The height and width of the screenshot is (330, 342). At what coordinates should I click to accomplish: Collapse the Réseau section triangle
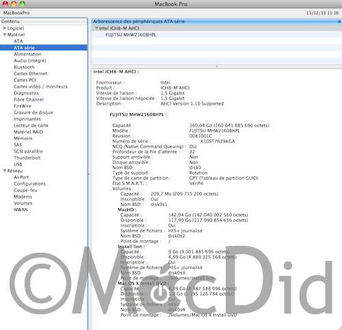(5, 170)
